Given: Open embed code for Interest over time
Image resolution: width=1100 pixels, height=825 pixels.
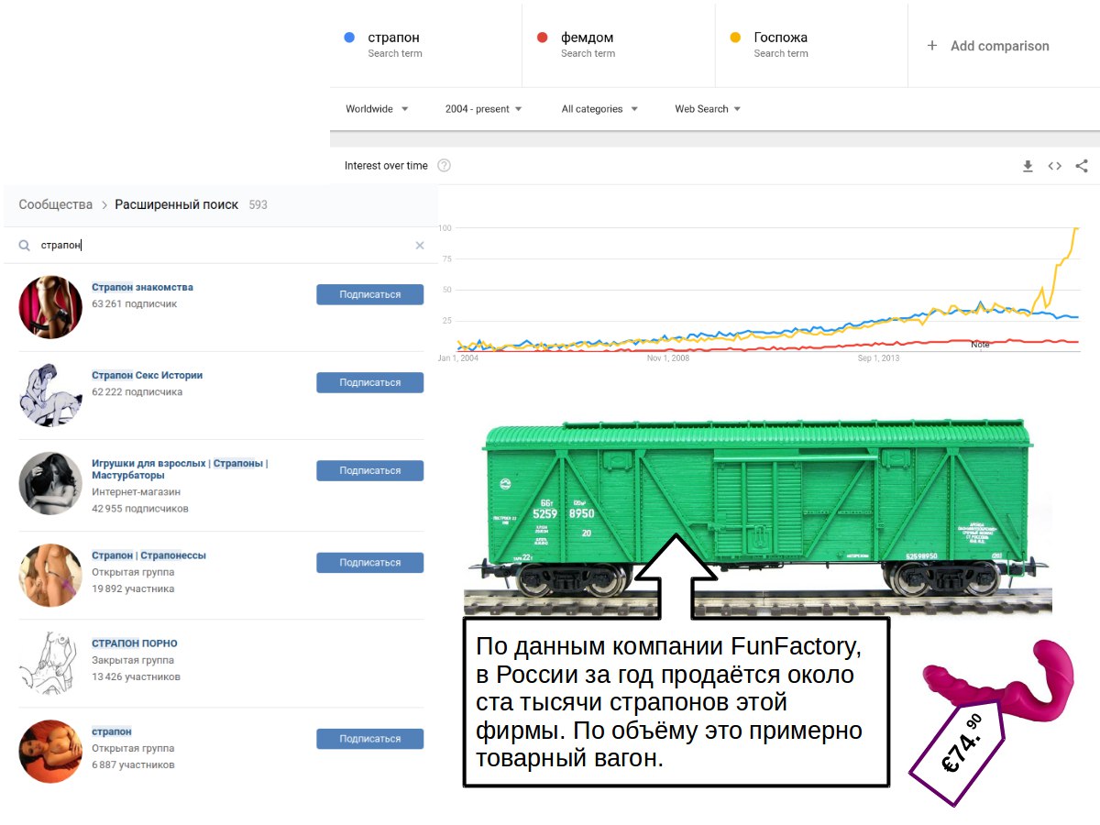Looking at the screenshot, I should [1055, 166].
